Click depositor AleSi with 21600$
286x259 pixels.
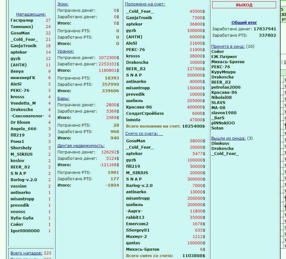pos(132,43)
